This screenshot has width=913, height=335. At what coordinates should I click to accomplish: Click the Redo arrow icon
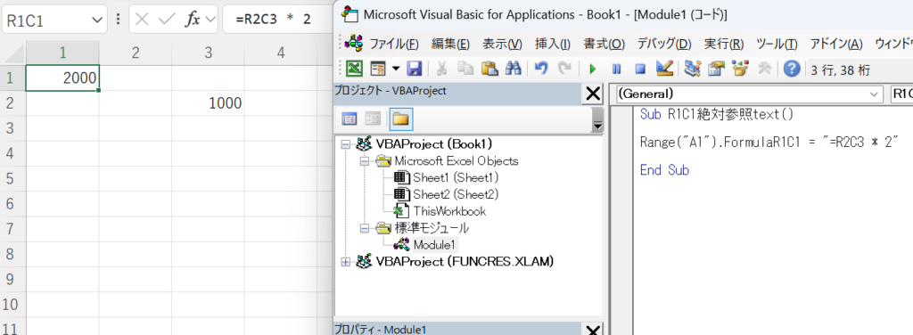(x=564, y=69)
